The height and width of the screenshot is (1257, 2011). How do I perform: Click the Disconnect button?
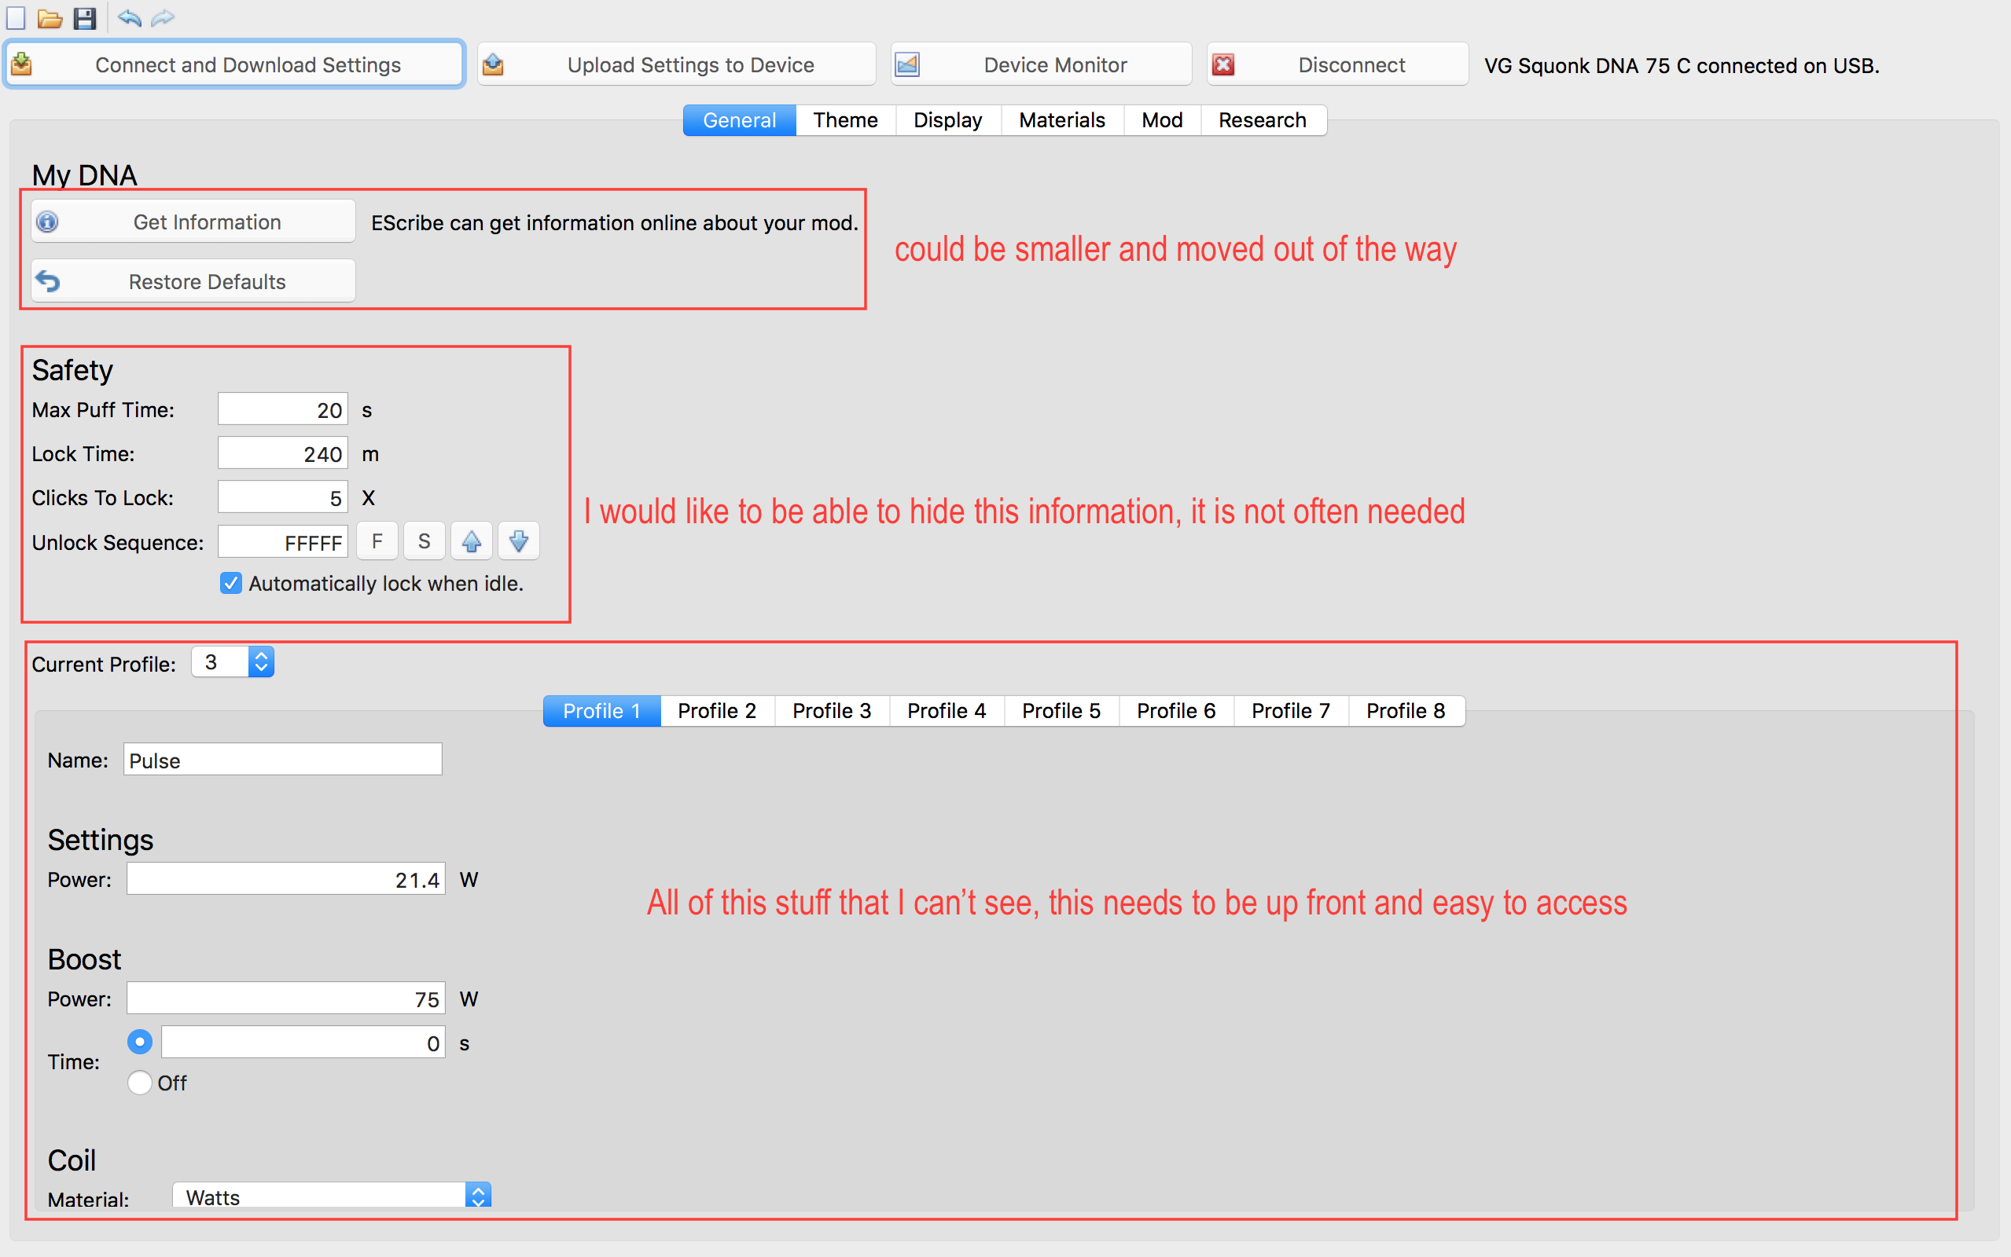point(1337,65)
